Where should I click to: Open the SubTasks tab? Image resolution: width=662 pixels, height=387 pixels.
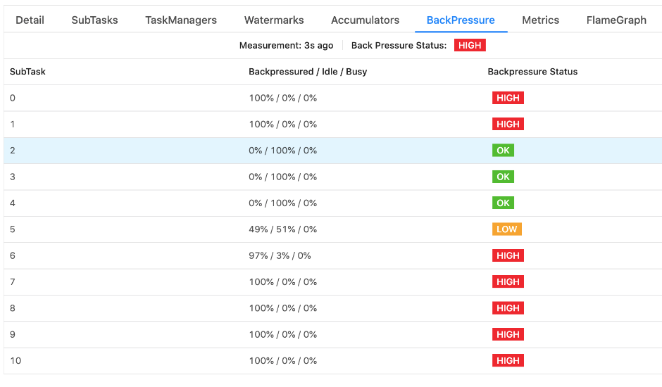(94, 20)
